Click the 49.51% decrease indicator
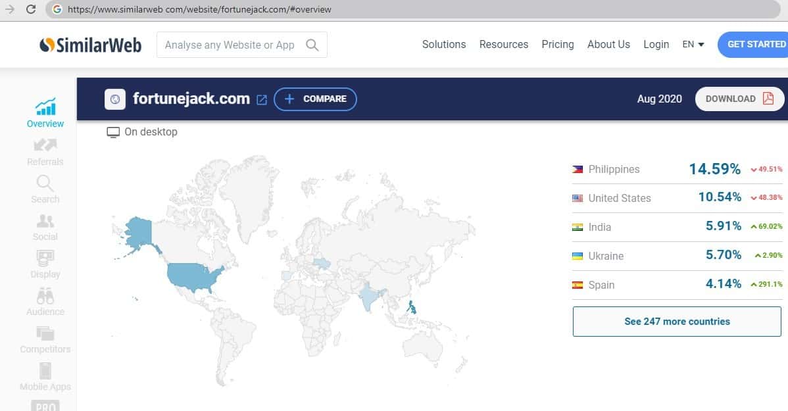The height and width of the screenshot is (411, 788). click(766, 169)
